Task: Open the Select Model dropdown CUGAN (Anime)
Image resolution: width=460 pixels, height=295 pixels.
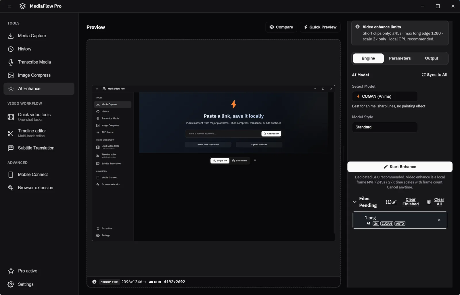Action: click(x=385, y=97)
